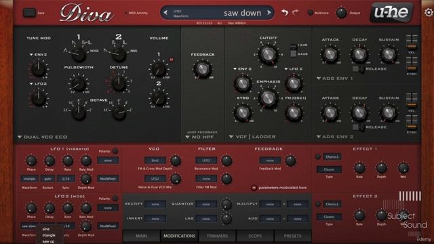Image resolution: width=434 pixels, height=244 pixels.
Task: Toggle LFO 2 Polarity LED
Action: (x=115, y=199)
